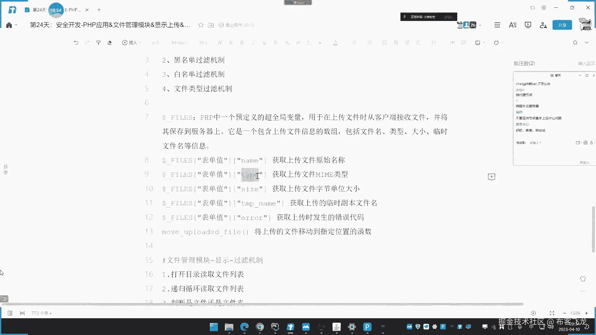
Task: Select the format painter tool
Action: coord(98,42)
